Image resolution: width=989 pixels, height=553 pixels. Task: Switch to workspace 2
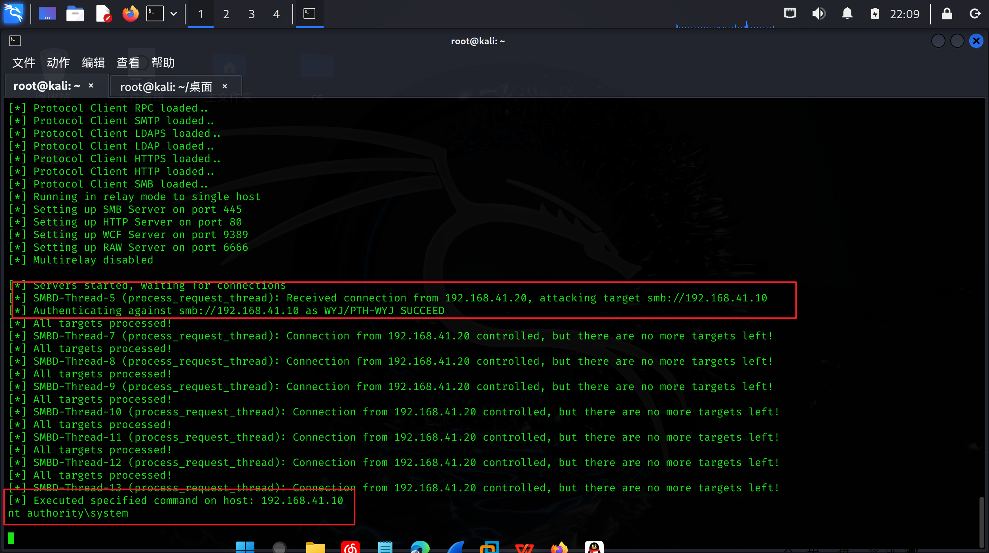click(x=226, y=14)
